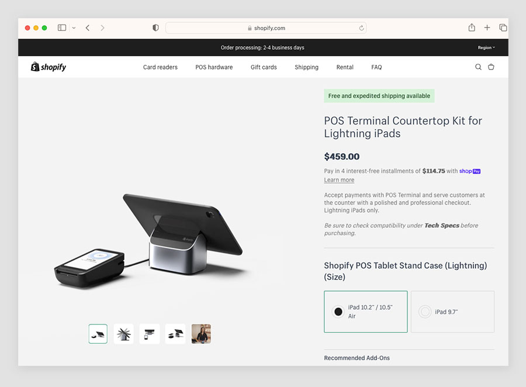Open the shopping bag cart icon

[x=491, y=67]
